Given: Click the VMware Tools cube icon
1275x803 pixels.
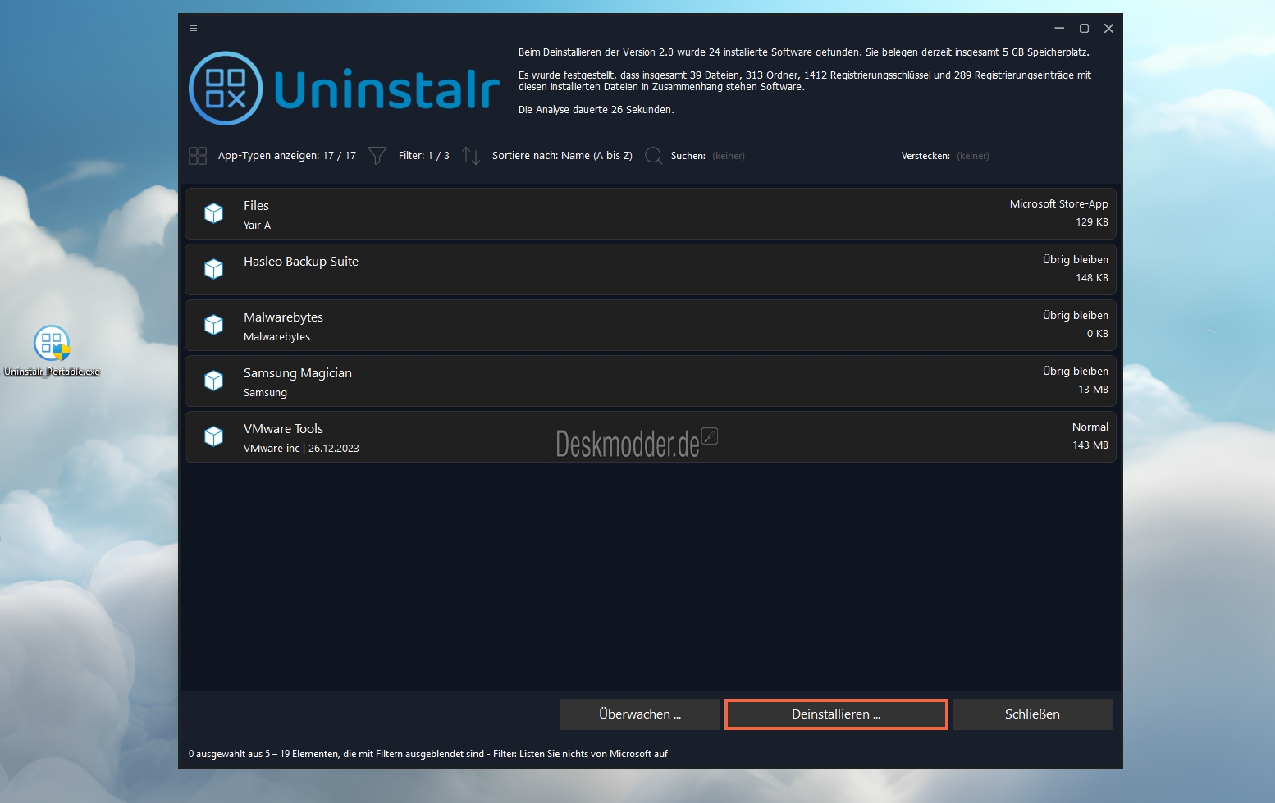Looking at the screenshot, I should (214, 436).
